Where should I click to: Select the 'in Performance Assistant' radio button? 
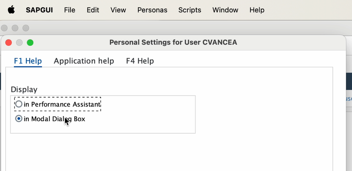coord(19,104)
